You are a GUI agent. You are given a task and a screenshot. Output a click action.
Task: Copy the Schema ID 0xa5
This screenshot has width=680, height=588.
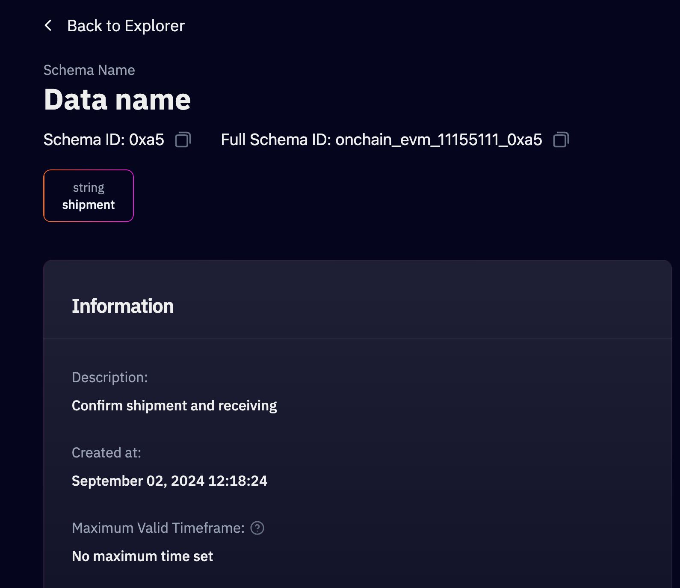click(183, 140)
